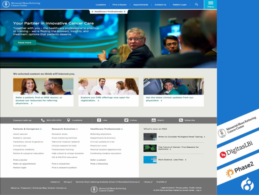This screenshot has height=195, width=259.
Task: Expand the Healthcare Professionals audience dropdown
Action: [108, 12]
